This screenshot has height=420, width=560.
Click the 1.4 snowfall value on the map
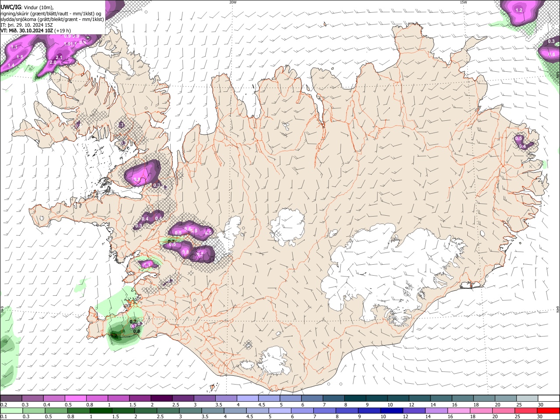(x=11, y=65)
